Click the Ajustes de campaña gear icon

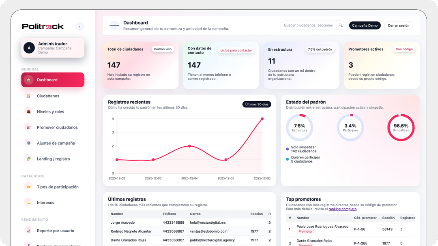28,143
